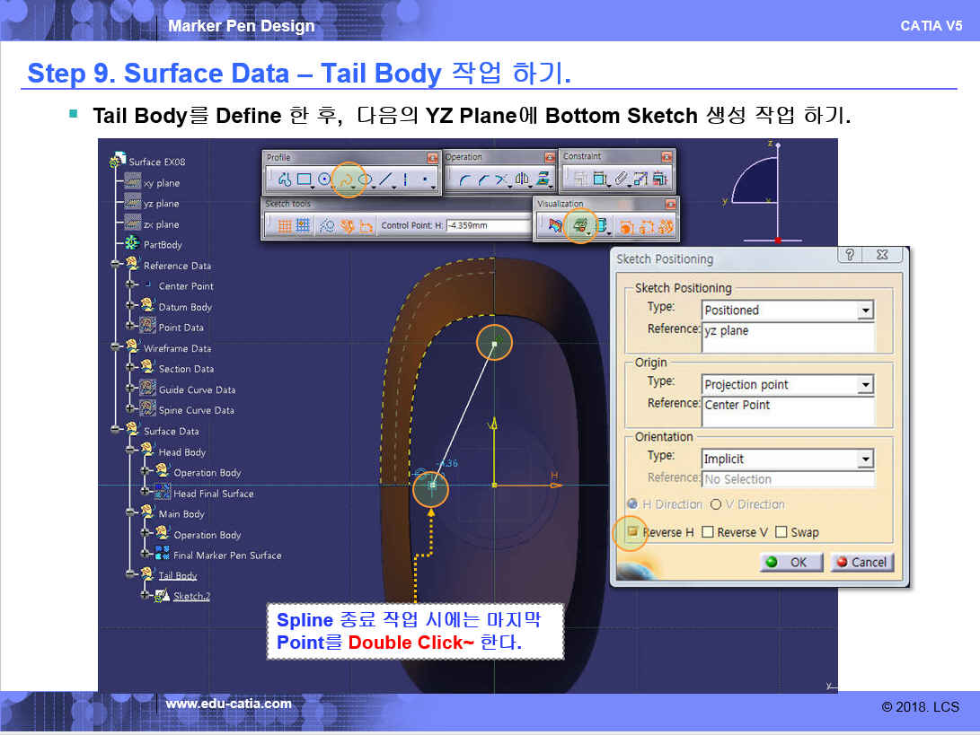980x735 pixels.
Task: Check the Reverse V option
Action: click(x=708, y=532)
